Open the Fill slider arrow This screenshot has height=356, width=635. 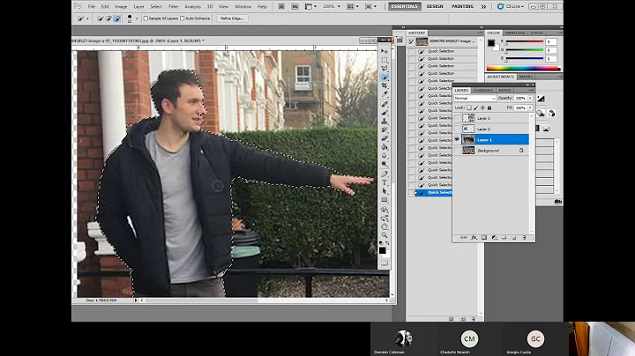click(x=531, y=108)
